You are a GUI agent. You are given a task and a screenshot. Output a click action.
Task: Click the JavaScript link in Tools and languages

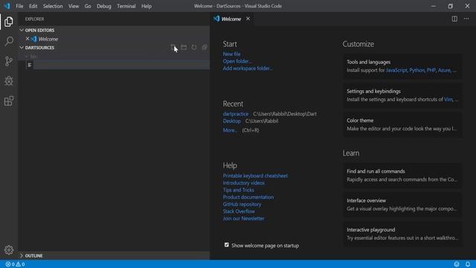click(x=396, y=70)
